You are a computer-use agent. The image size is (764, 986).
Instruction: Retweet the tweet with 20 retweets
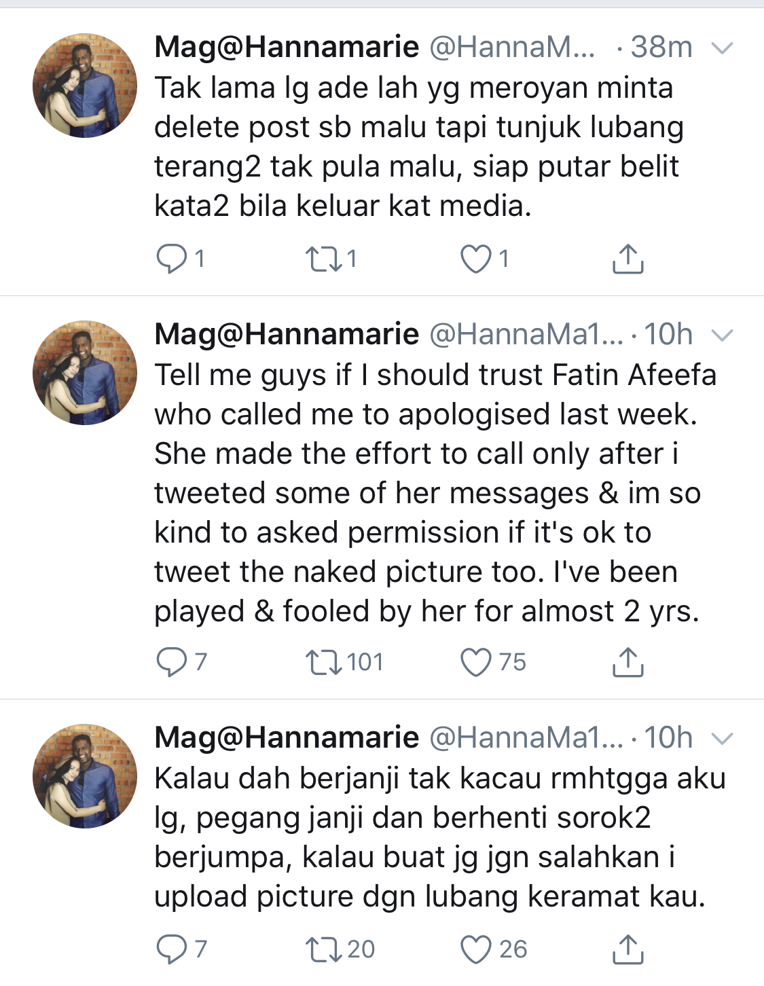click(323, 949)
